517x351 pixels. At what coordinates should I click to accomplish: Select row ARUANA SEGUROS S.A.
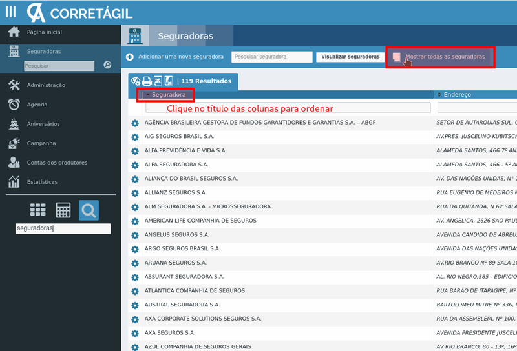click(322, 263)
